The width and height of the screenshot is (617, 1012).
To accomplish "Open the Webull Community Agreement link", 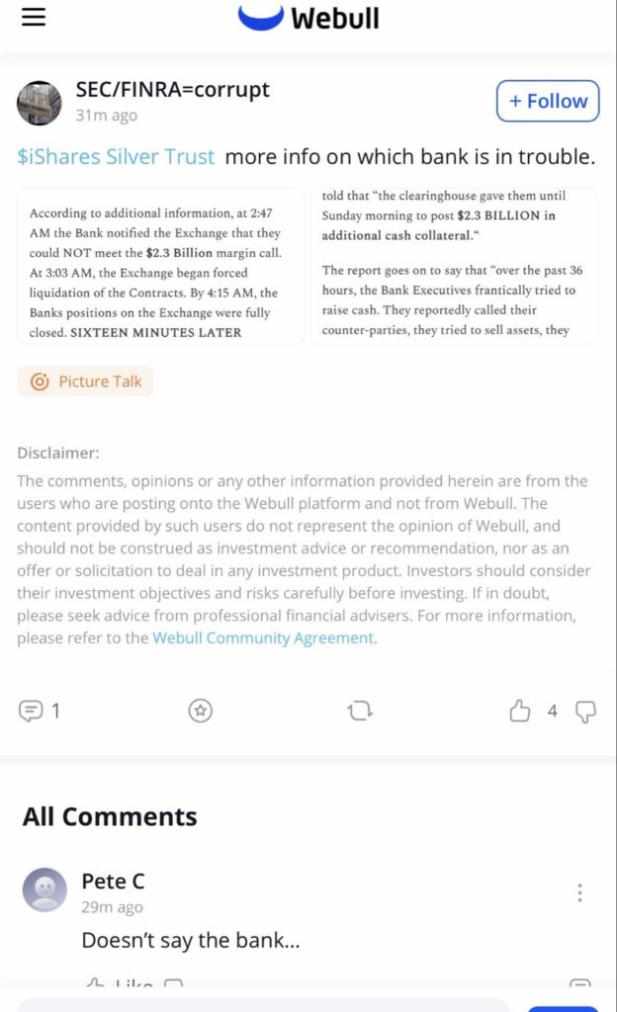I will point(264,637).
